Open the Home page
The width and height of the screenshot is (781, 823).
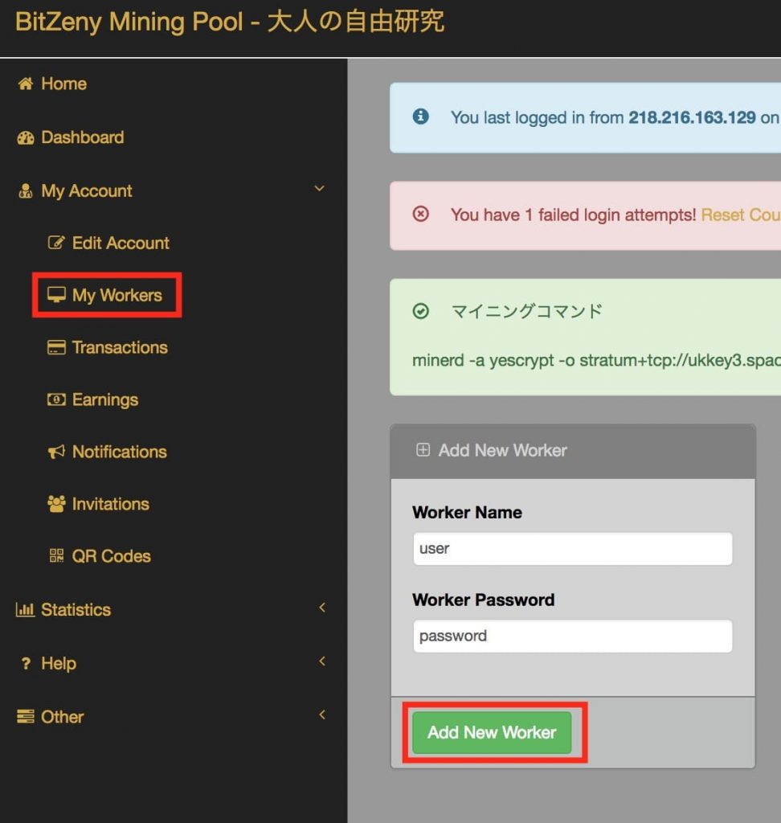[64, 84]
